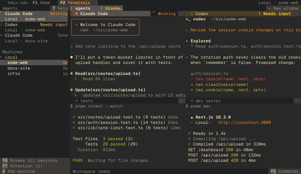Screen dimensions: 301x174
Task: Click the POST /api/upload 429 log line
Action: pos(222,161)
